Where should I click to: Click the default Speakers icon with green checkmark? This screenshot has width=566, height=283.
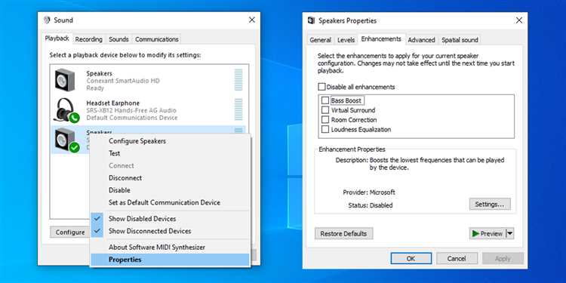click(x=66, y=140)
